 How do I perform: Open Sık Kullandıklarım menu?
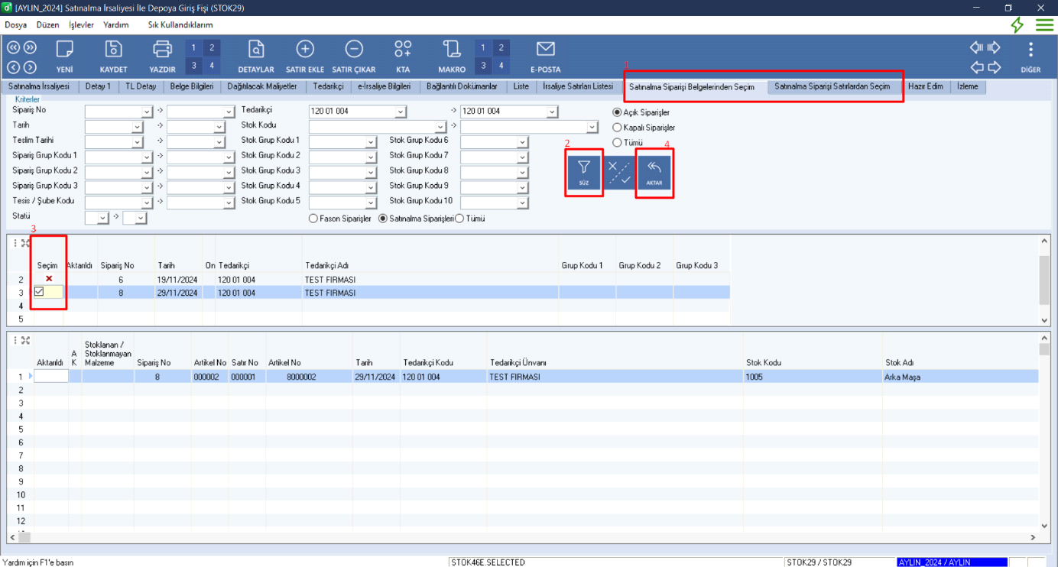(180, 24)
